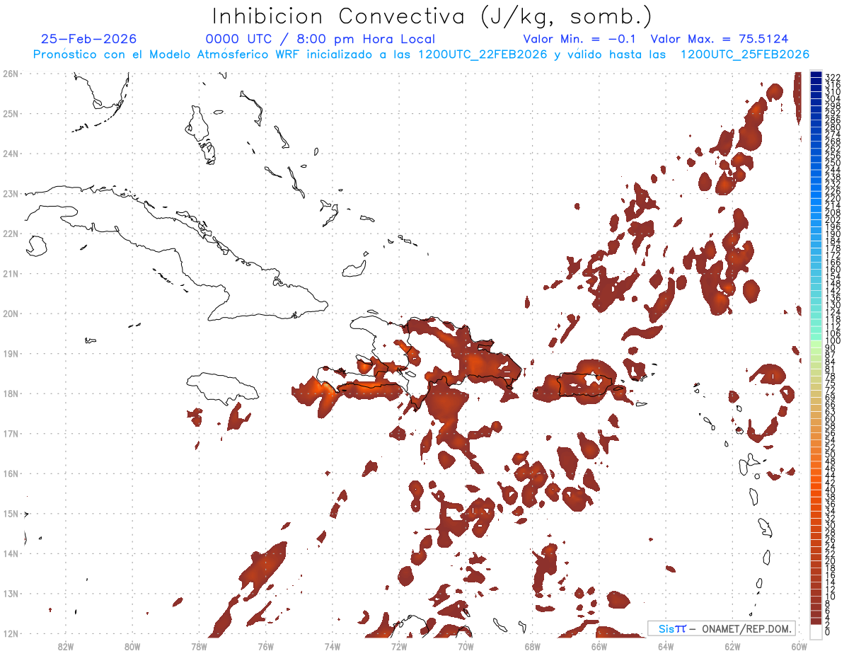Click the 70W longitude label
Screen dimensions: 849x656
click(x=466, y=646)
